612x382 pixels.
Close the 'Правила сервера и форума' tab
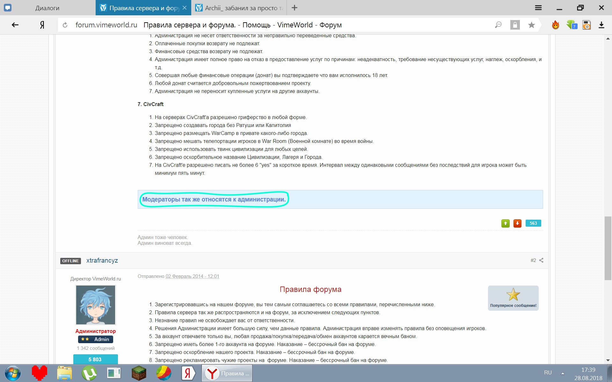[x=185, y=8]
